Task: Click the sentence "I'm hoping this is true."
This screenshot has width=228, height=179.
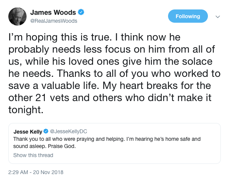Action: point(60,37)
